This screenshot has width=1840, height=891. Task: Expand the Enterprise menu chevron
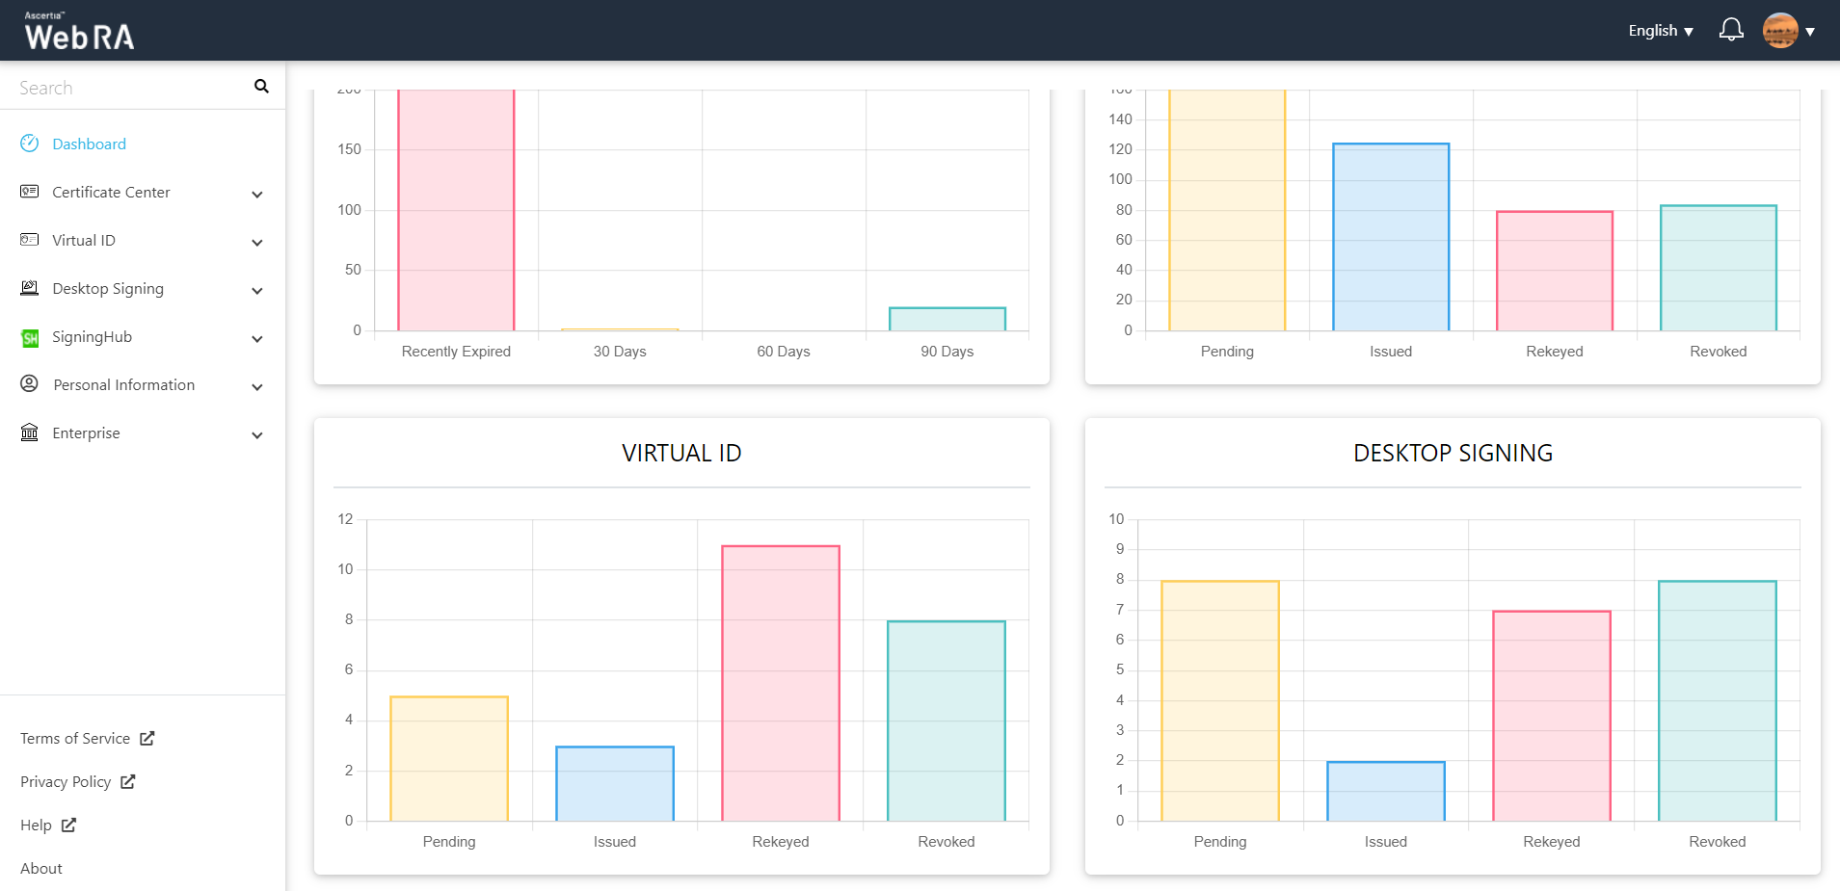257,435
